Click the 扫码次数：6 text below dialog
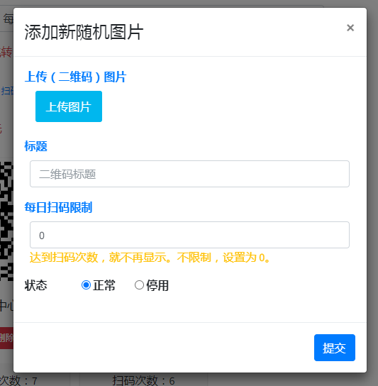Viewport: 378px width, 386px height. (x=144, y=380)
